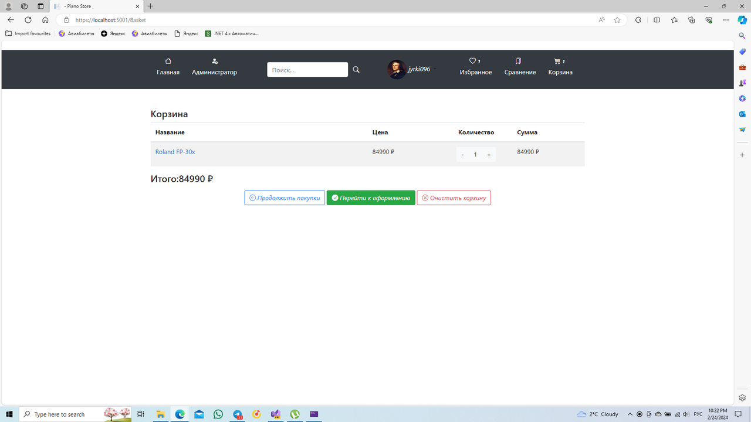The height and width of the screenshot is (422, 751).
Task: Open the browser Extensions icon
Action: (x=638, y=20)
